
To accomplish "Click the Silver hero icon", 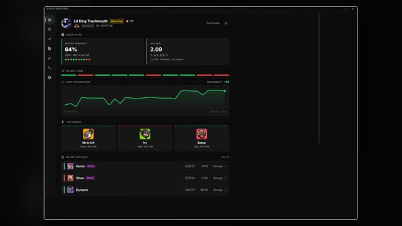I will coord(70,178).
